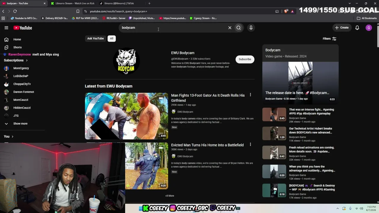The image size is (379, 213).
Task: Play the gator video thumbnail
Action: pos(126,116)
